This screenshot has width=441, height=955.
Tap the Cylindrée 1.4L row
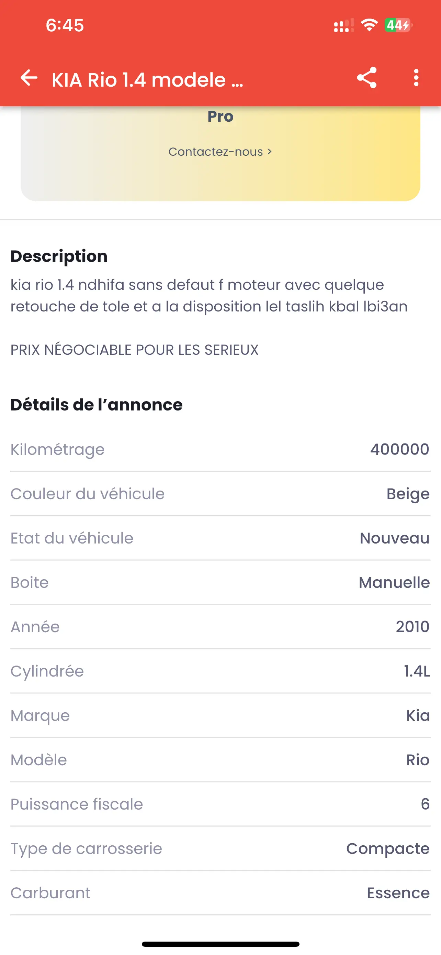220,671
